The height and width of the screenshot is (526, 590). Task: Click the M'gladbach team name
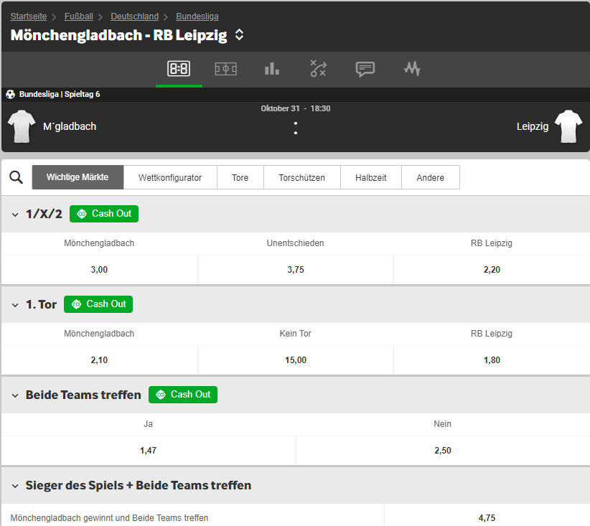tap(70, 126)
